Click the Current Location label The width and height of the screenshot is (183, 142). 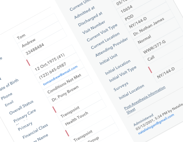tap(105, 41)
